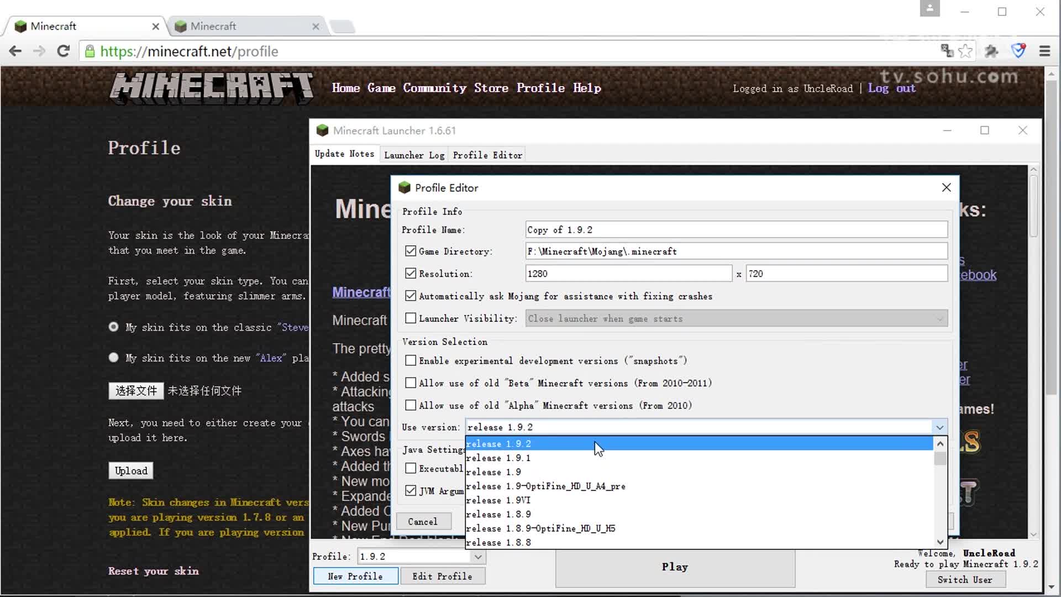Click the choose file button
Screen dimensions: 1061x597
[136, 391]
